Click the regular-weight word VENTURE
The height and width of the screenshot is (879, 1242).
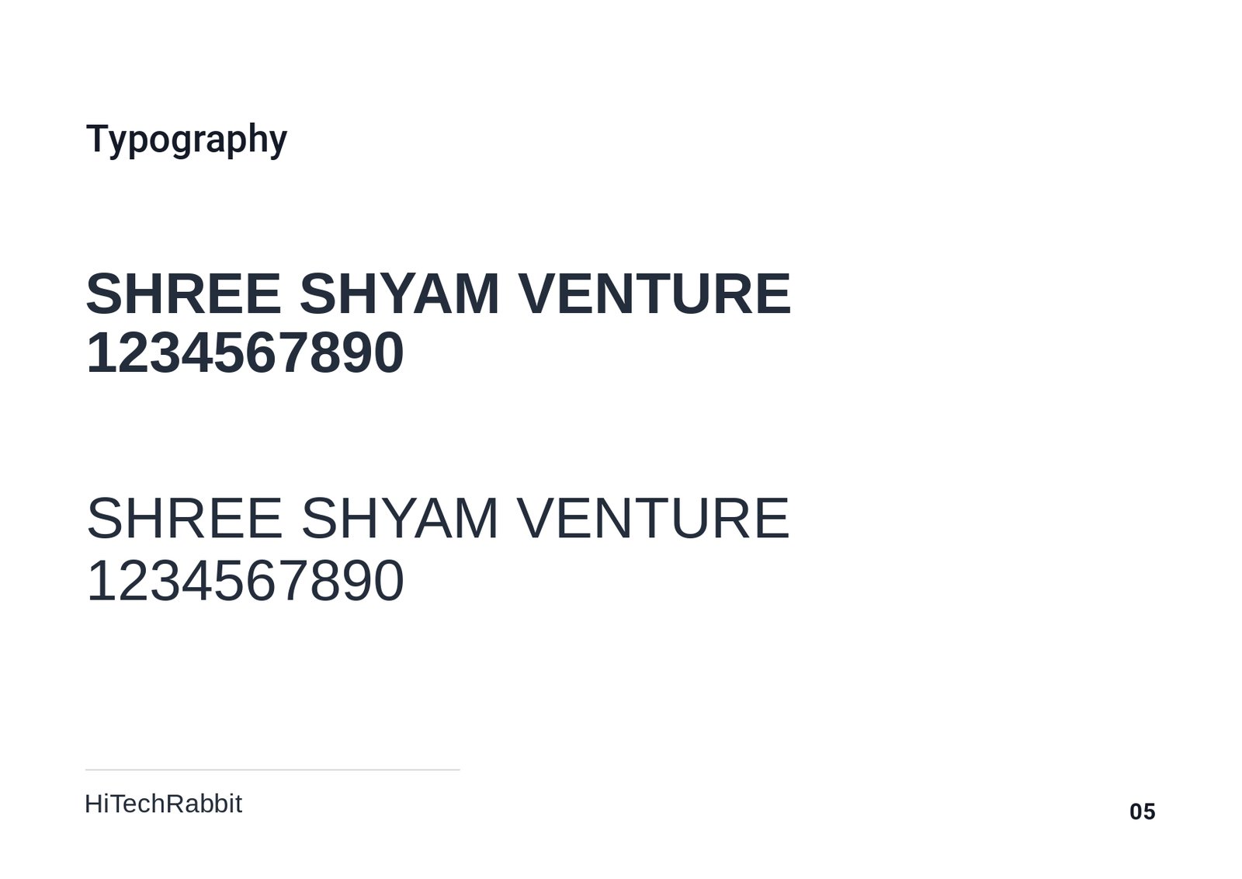(653, 518)
